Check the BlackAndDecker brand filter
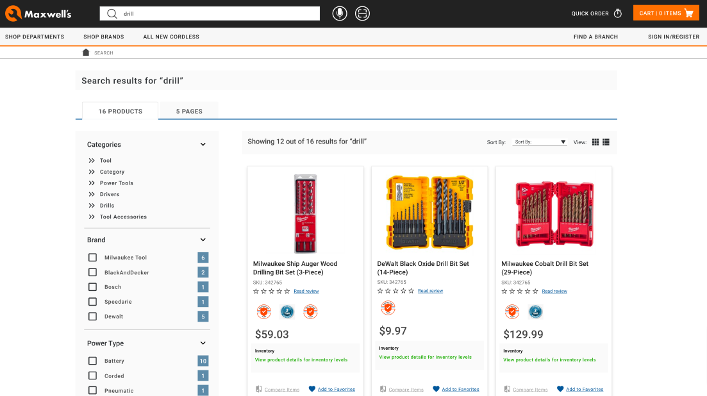Screen dimensions: 707x396 click(x=92, y=272)
